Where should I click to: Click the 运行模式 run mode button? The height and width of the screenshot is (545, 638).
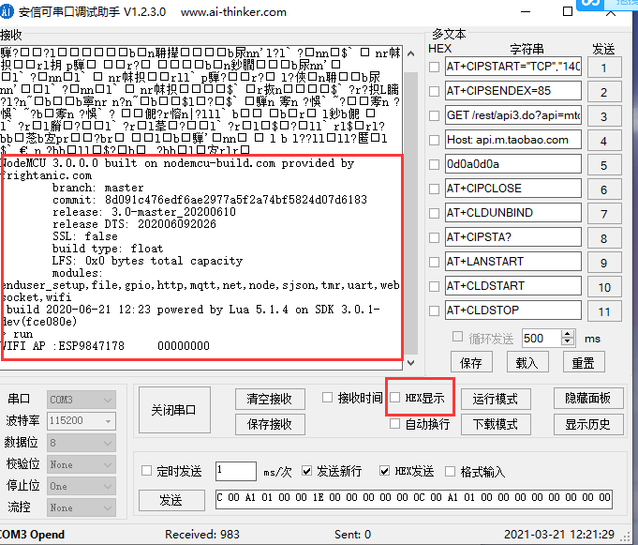[496, 399]
